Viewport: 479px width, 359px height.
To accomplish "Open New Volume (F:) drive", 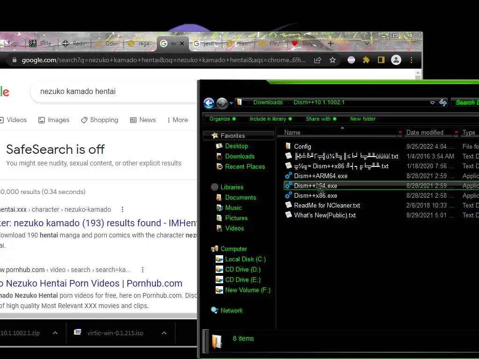I will click(x=248, y=290).
